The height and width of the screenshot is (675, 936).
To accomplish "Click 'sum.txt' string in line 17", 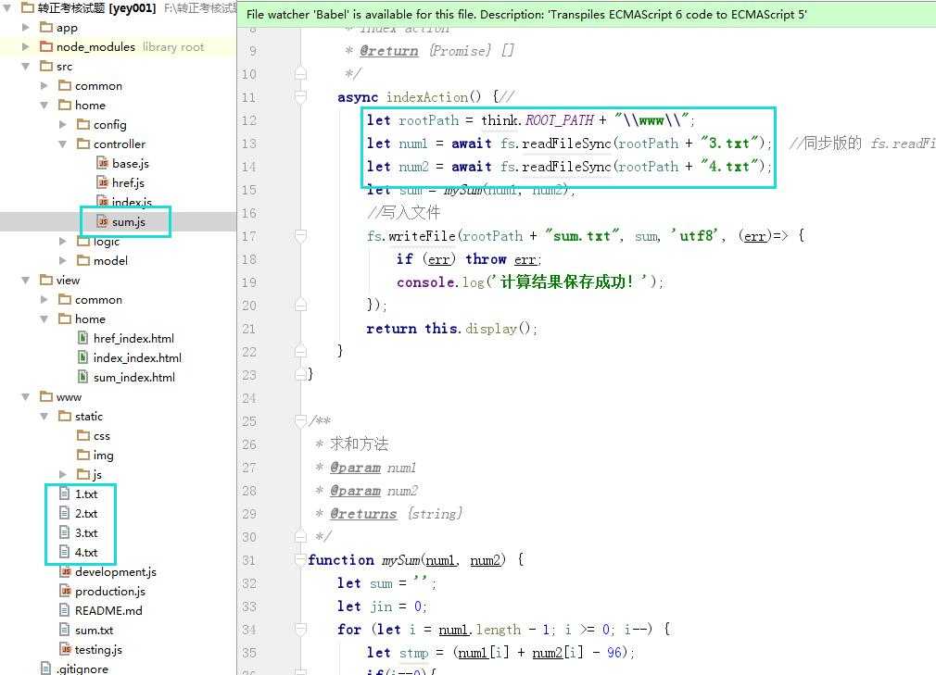I will pyautogui.click(x=582, y=236).
